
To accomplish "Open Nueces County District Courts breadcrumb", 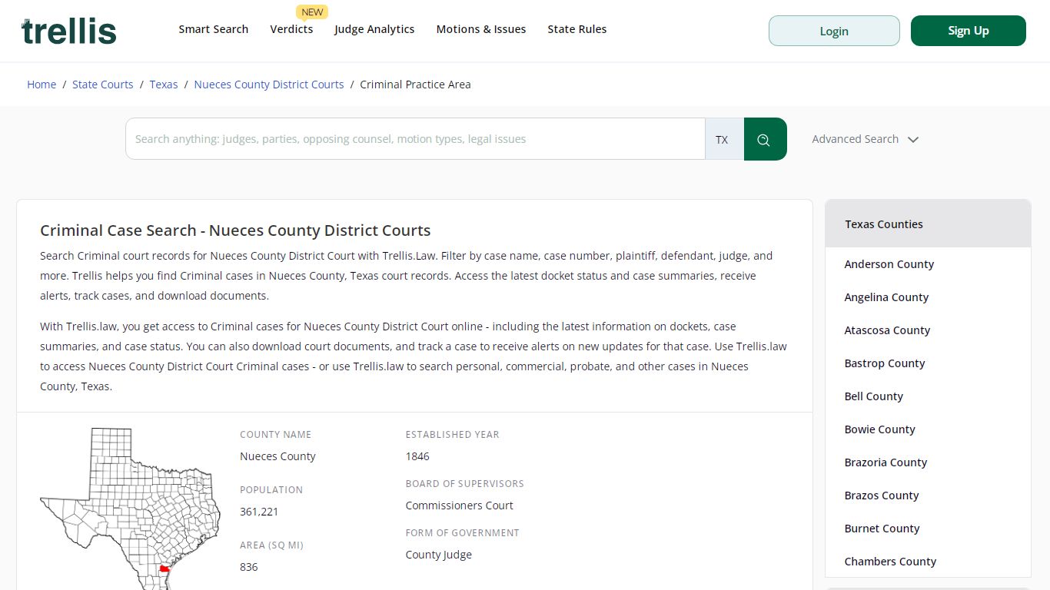I will (x=269, y=85).
